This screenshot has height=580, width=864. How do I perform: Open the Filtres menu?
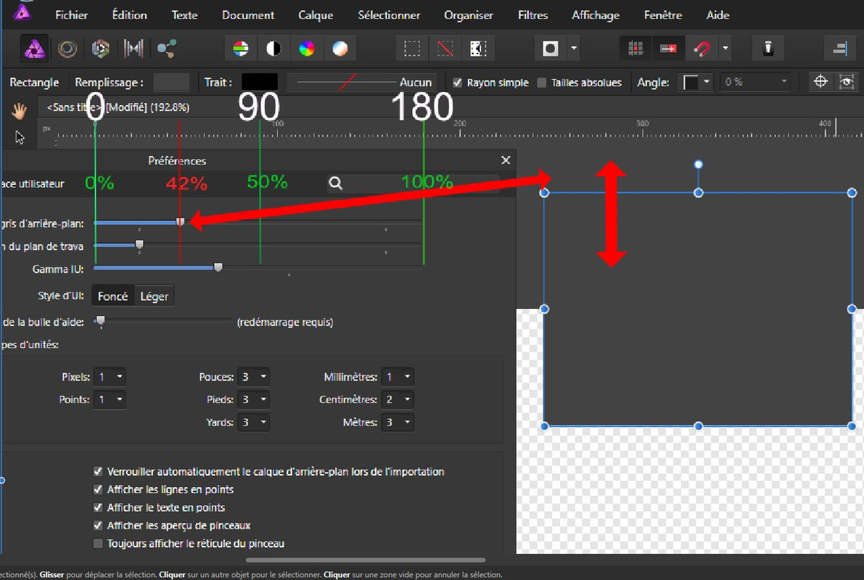coord(533,15)
